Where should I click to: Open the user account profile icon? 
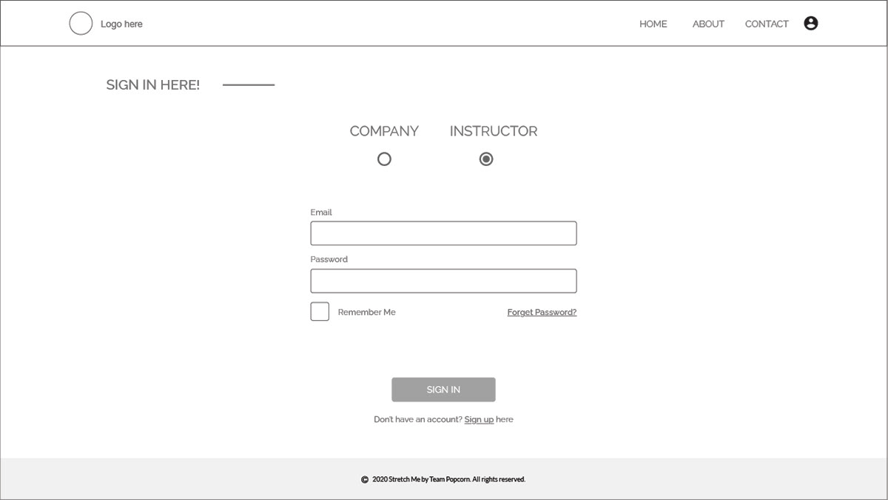tap(811, 24)
